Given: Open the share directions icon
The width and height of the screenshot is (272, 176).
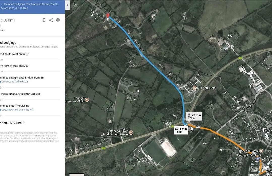Looking at the screenshot, I should [51, 20].
